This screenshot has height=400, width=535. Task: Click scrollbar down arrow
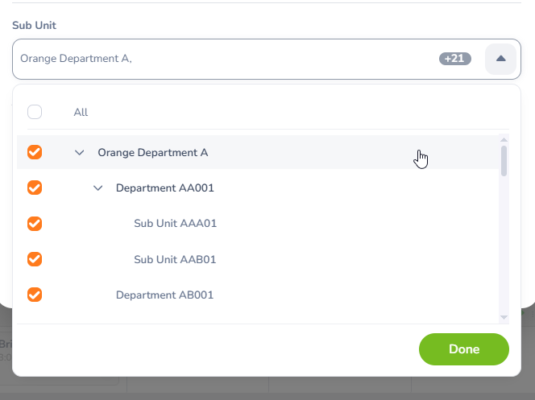(504, 317)
